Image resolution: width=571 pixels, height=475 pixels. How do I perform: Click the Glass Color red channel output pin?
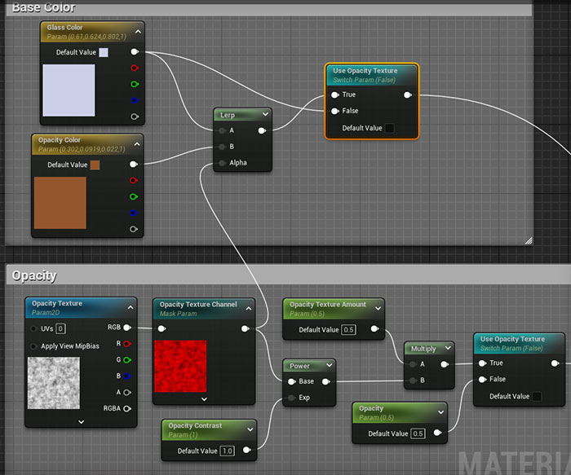pos(135,68)
